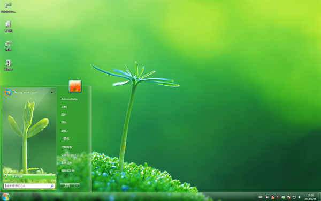Screen dimensions: 321x201
Task: Open 计算机 (Computer) in Start menu
Action: tap(65, 139)
